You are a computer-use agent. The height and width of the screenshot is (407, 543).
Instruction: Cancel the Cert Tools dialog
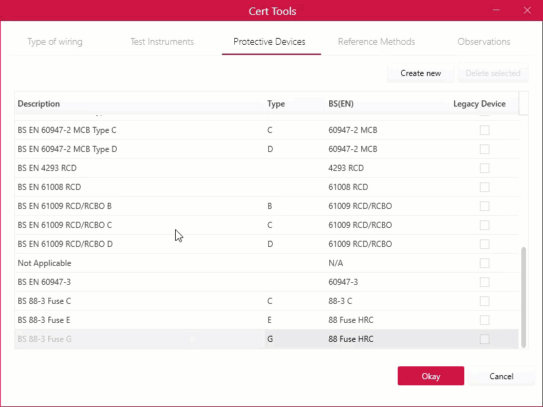click(501, 376)
